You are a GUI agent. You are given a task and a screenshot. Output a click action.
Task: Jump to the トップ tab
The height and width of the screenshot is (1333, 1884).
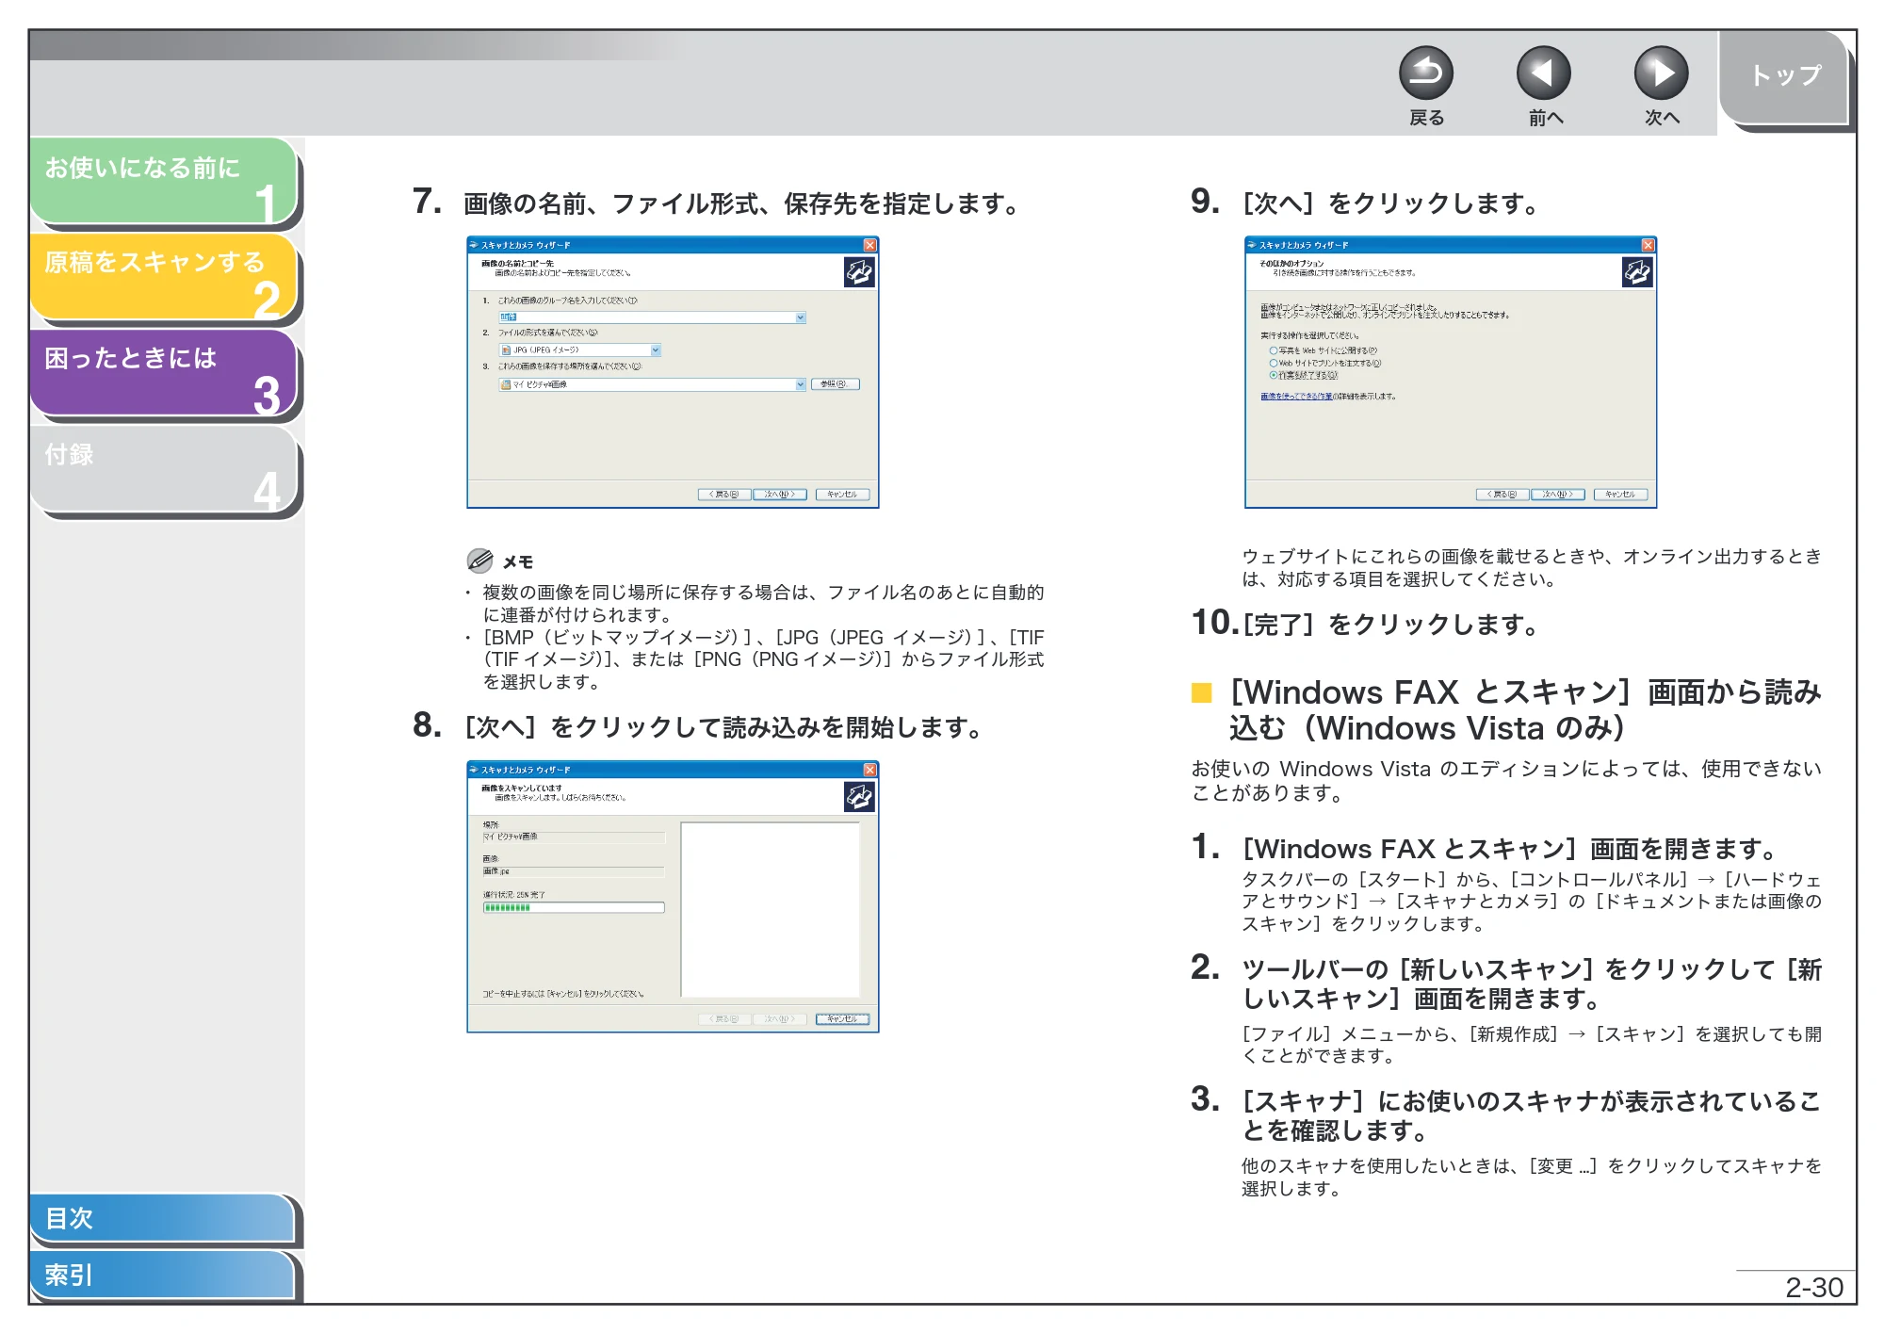point(1783,77)
